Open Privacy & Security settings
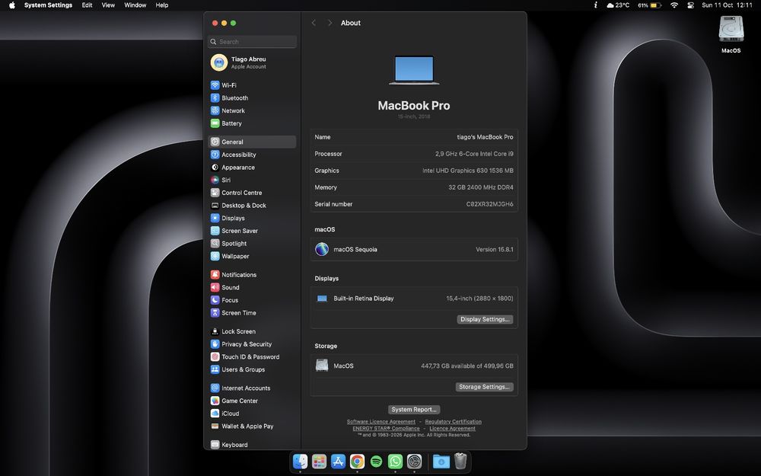Viewport: 761px width, 476px height. pyautogui.click(x=252, y=344)
